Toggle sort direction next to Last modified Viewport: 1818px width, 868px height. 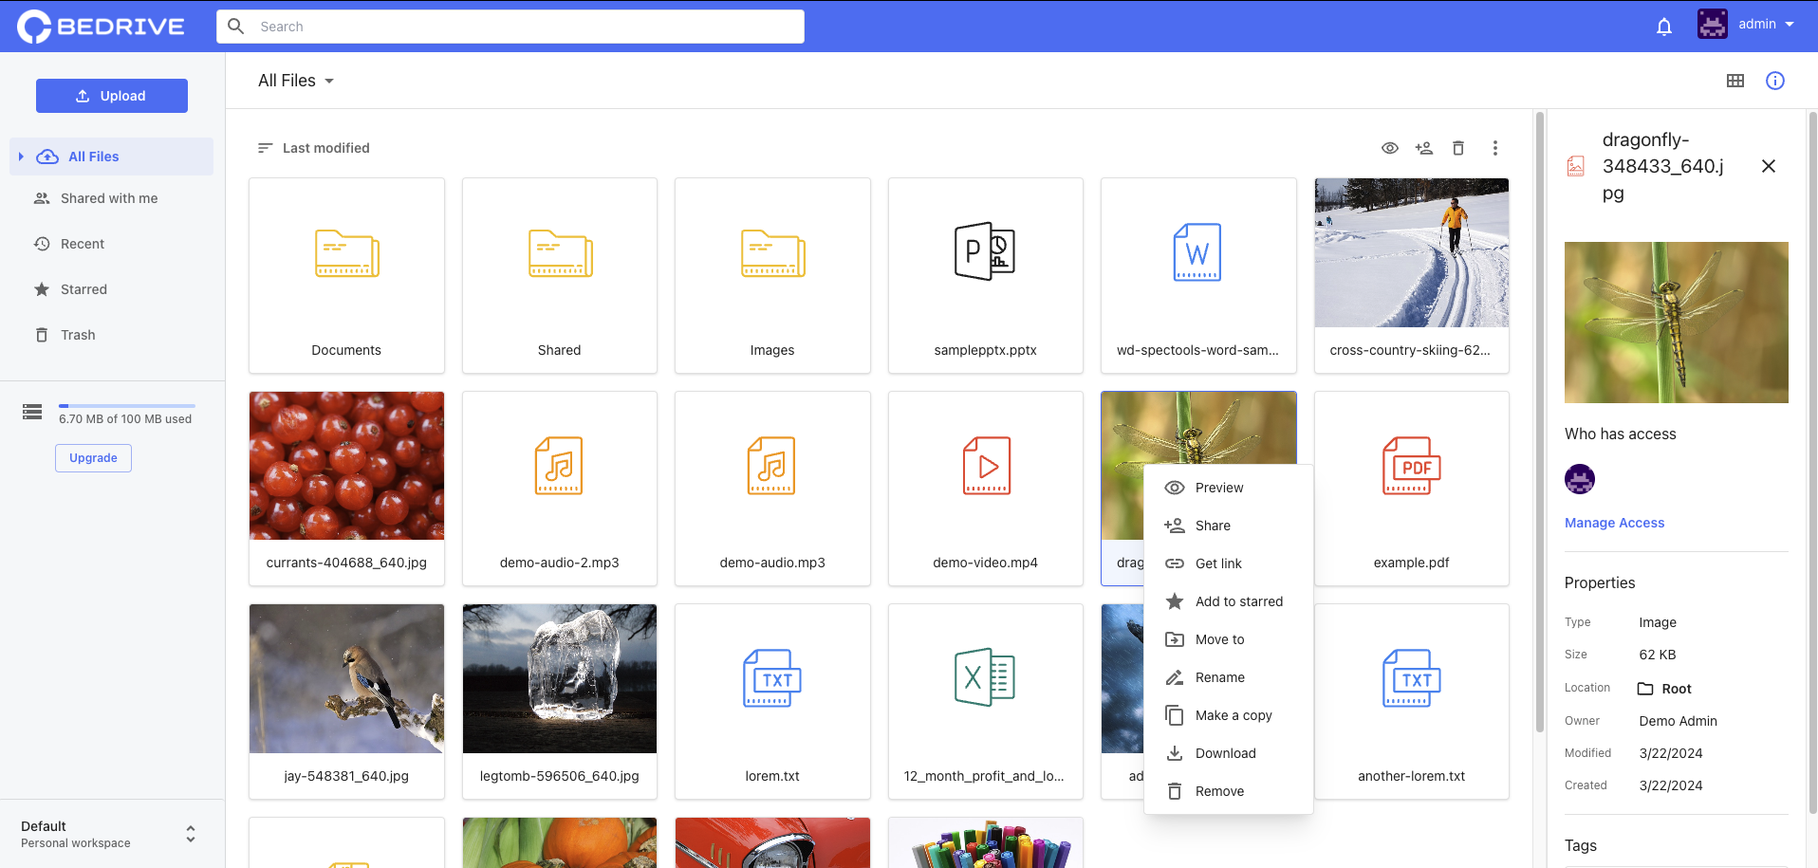(265, 148)
